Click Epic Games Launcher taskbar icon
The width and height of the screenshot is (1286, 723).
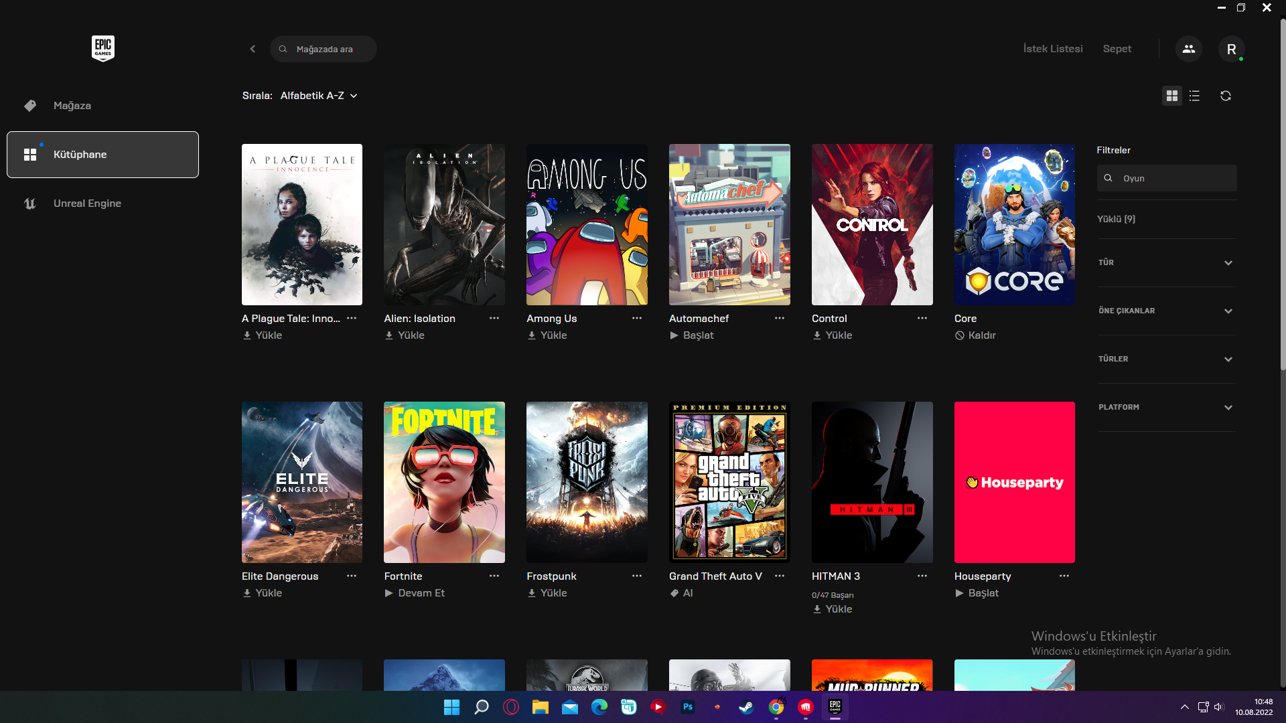(x=835, y=707)
